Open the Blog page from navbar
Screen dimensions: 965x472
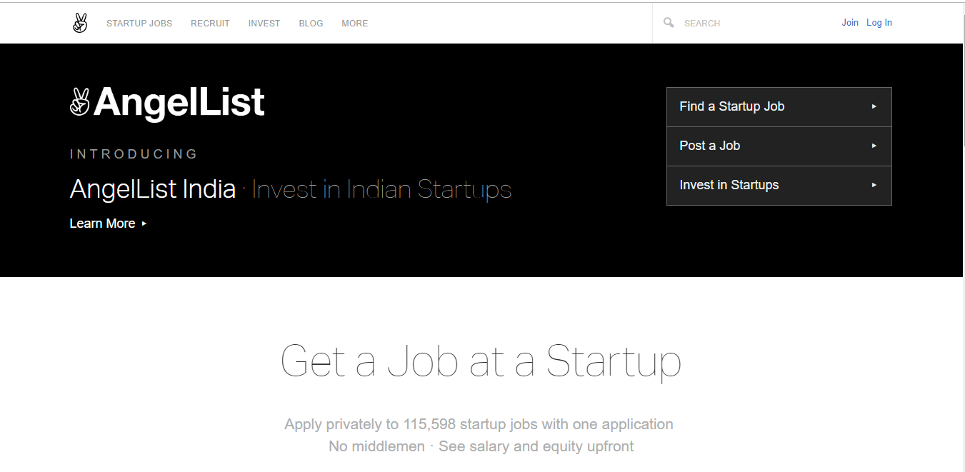click(x=311, y=24)
